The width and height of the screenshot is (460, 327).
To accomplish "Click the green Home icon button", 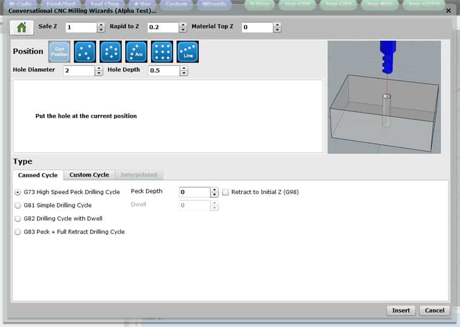I will pyautogui.click(x=22, y=27).
